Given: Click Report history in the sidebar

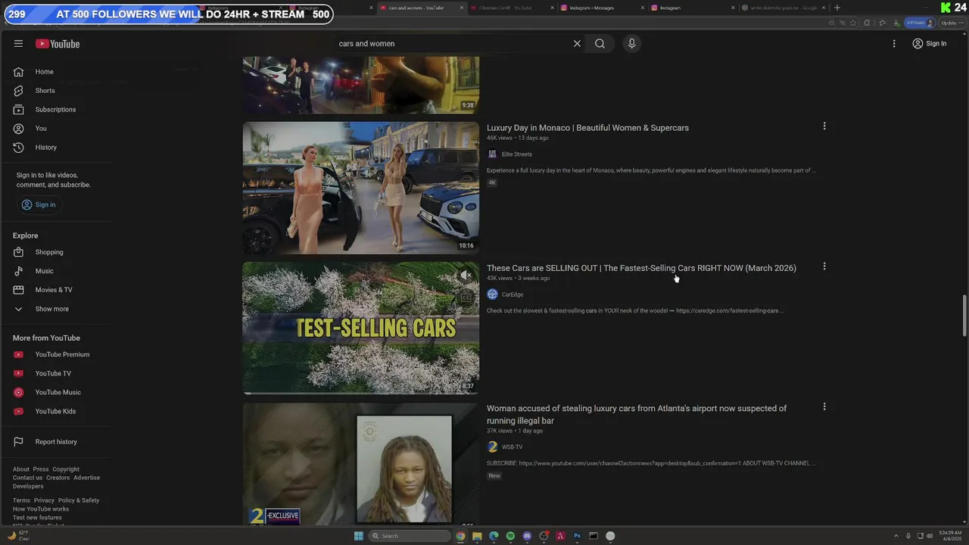Looking at the screenshot, I should [x=57, y=442].
